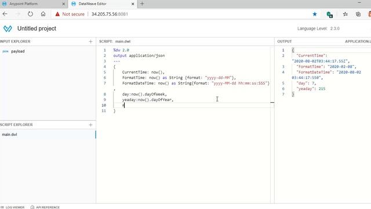The image size is (371, 209).
Task: Click the Not secure warning icon
Action: [x=57, y=14]
